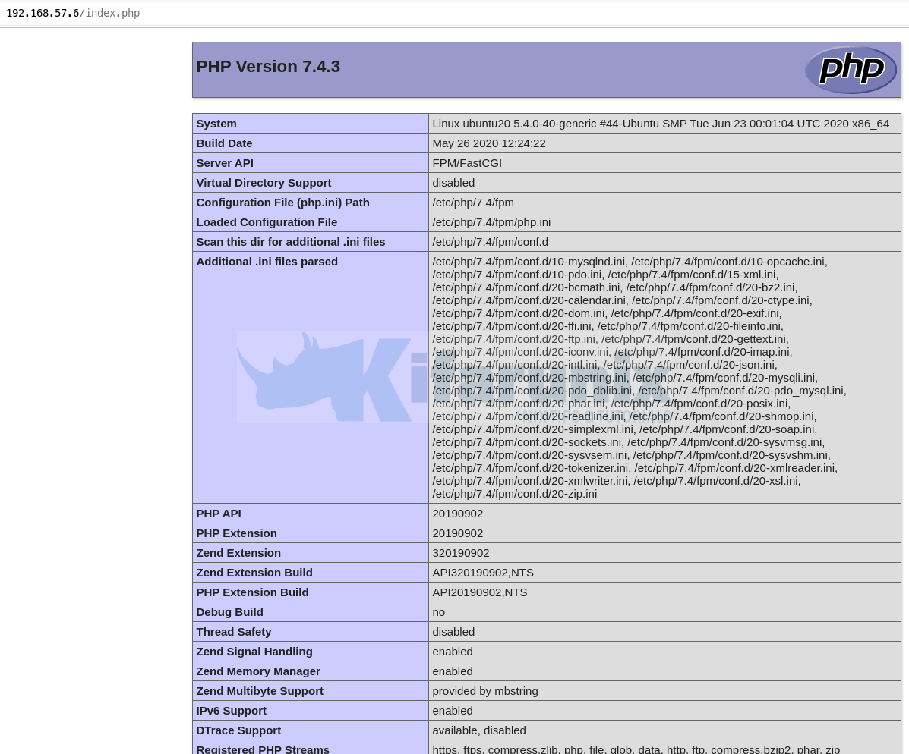This screenshot has width=909, height=754.
Task: Click the Linux ubuntu20 system value text
Action: tap(661, 123)
